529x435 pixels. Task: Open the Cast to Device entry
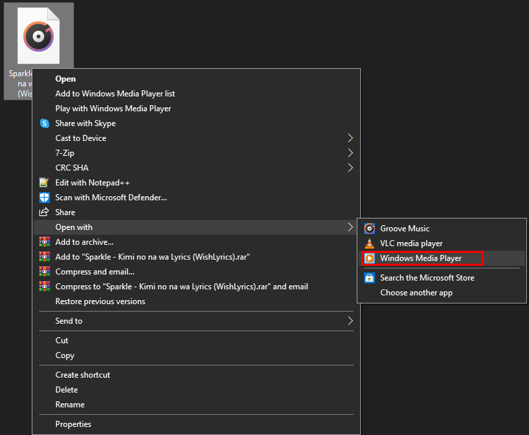[x=197, y=138]
